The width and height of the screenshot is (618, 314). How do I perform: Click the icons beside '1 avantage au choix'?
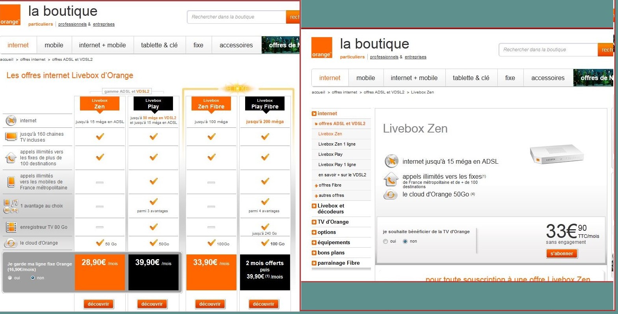pyautogui.click(x=11, y=206)
